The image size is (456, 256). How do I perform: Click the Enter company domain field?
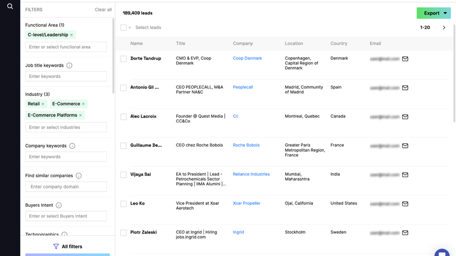point(66,187)
